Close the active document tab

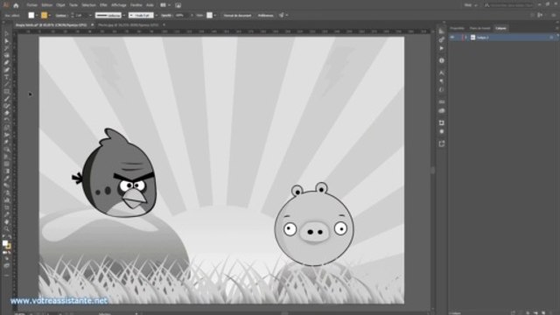coord(92,25)
